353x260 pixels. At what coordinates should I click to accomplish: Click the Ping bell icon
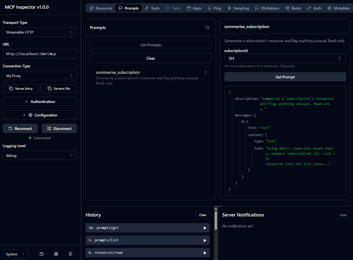[x=209, y=8]
